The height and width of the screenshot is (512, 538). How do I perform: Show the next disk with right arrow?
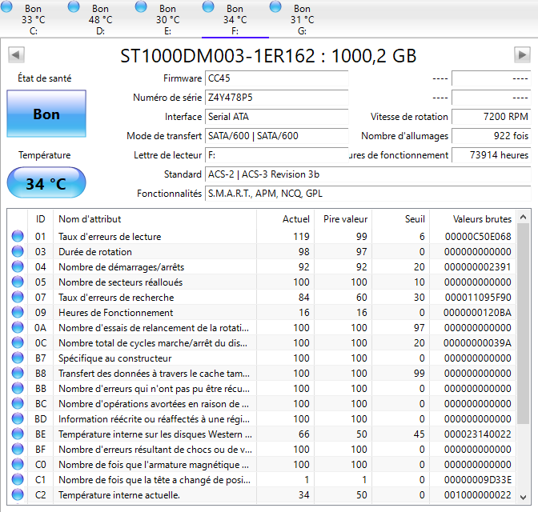pyautogui.click(x=522, y=55)
